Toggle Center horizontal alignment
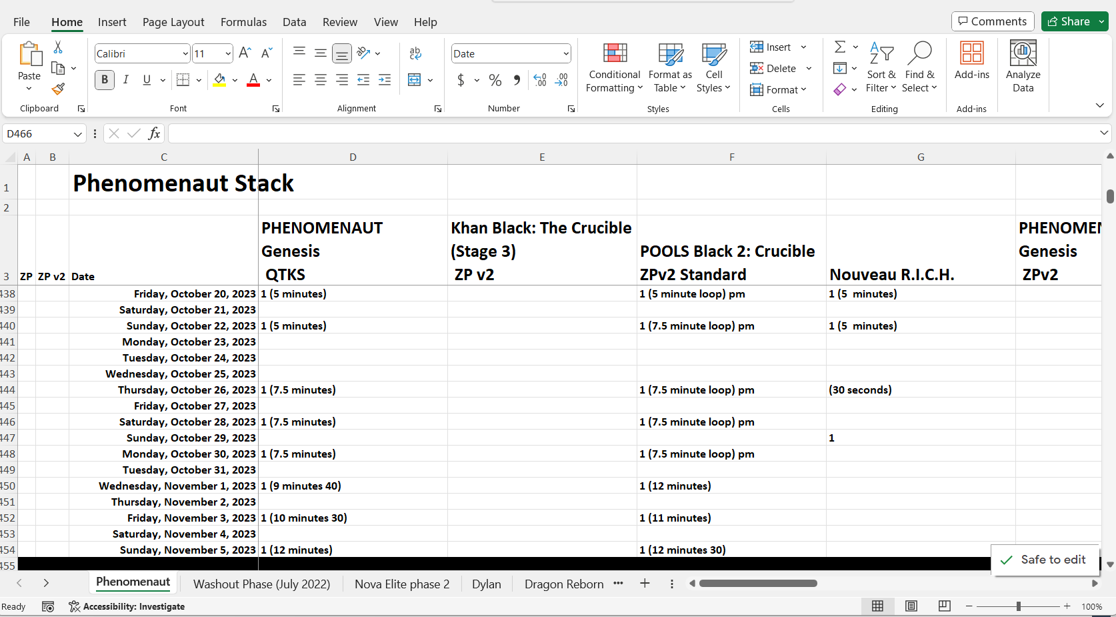 (x=321, y=80)
